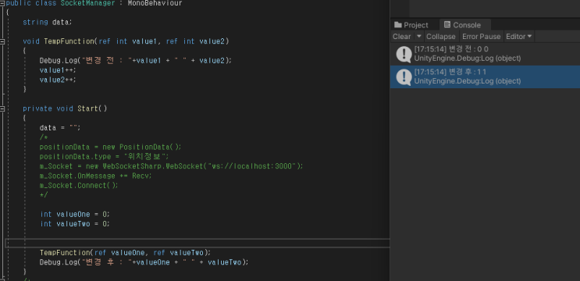Click the TempFunction(ref valueOne, ref valueTwo) call

[125, 253]
